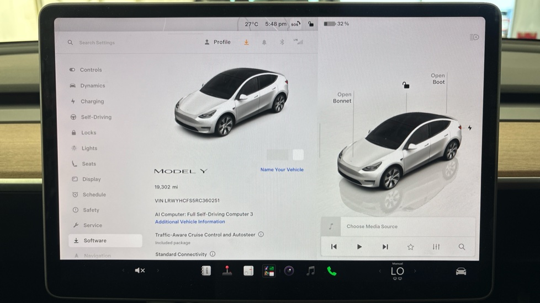Screen dimensions: 540x303
Task: Skip to next track
Action: (x=385, y=247)
